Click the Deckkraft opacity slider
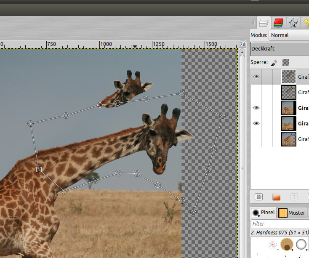This screenshot has height=258, width=309. point(280,49)
